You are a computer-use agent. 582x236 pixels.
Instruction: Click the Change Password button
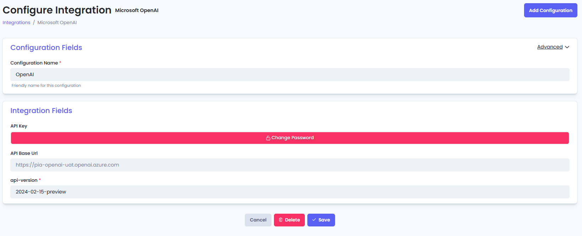290,138
